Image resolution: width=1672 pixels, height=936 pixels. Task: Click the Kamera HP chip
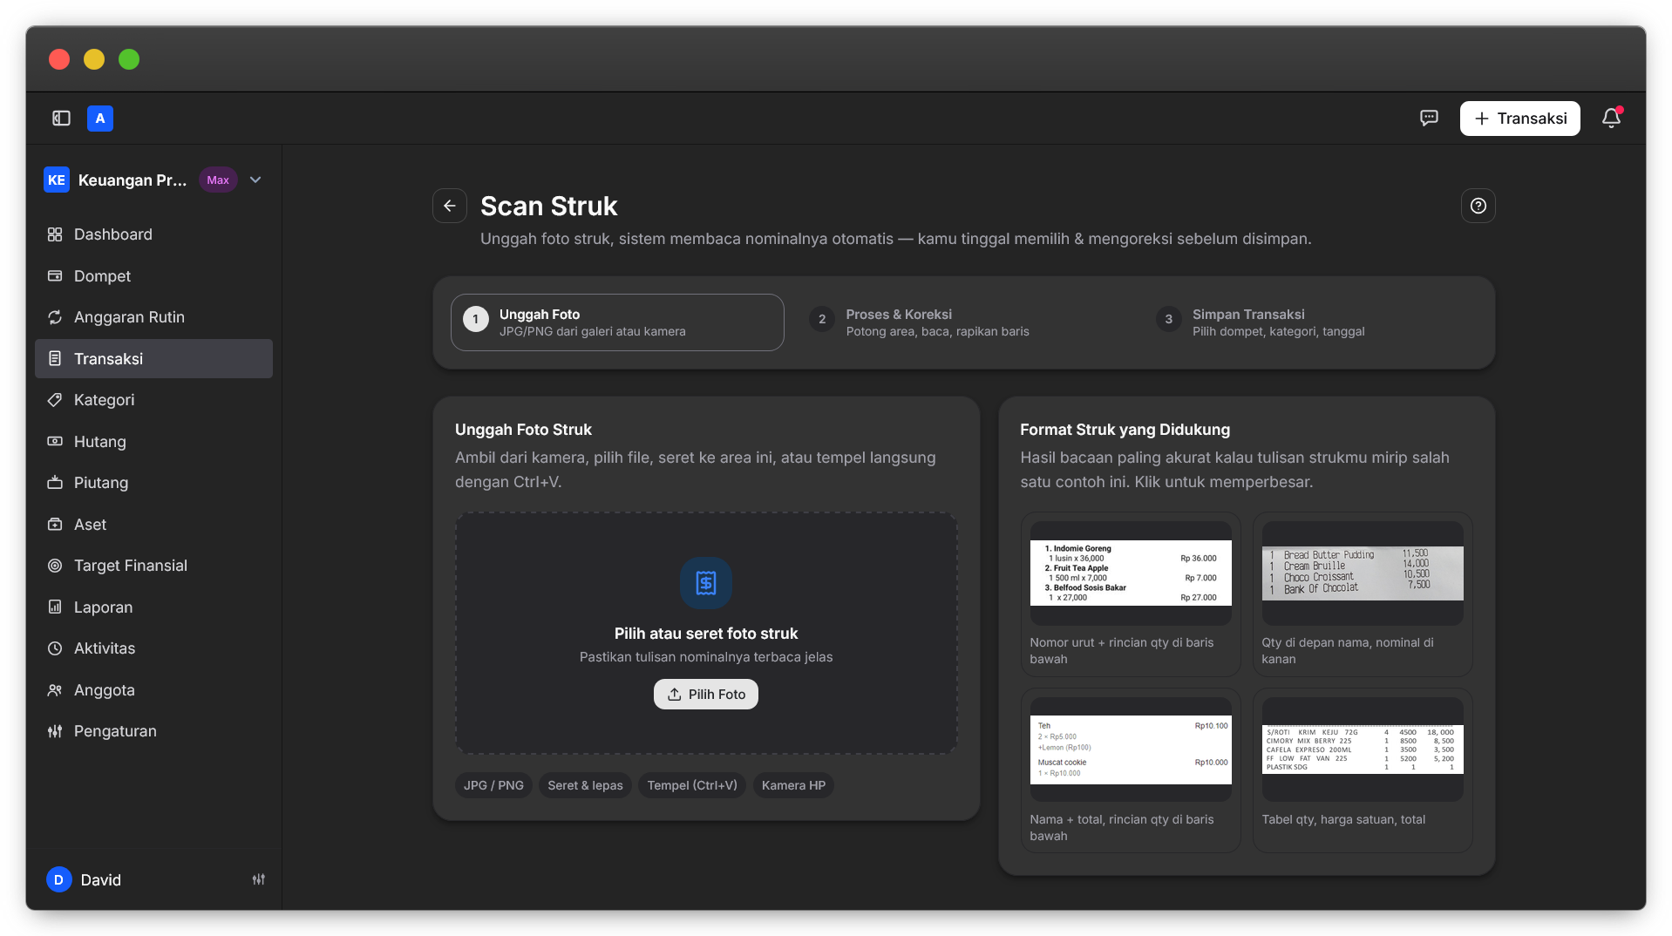tap(793, 785)
